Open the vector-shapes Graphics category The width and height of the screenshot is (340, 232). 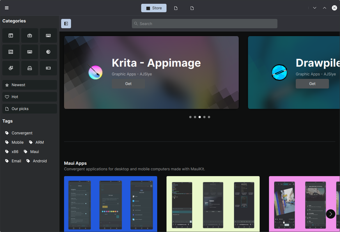click(x=11, y=68)
